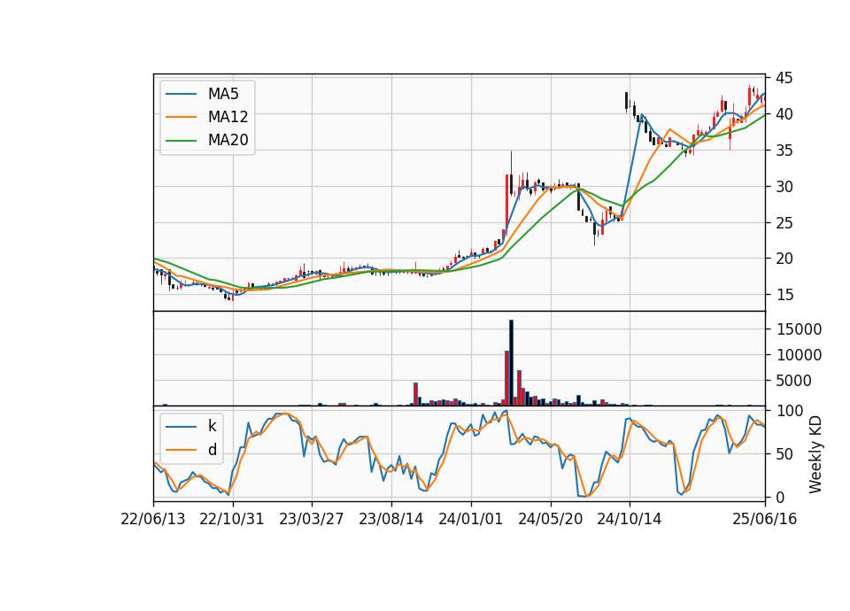The width and height of the screenshot is (850, 611).
Task: Click the 20 price axis label
Action: pos(784,259)
